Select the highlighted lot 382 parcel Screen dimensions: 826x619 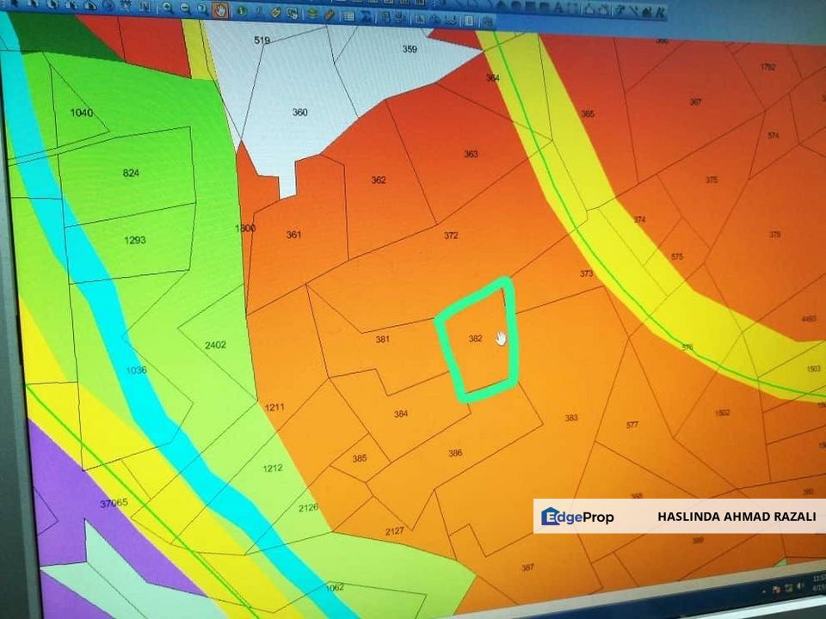[x=476, y=340]
